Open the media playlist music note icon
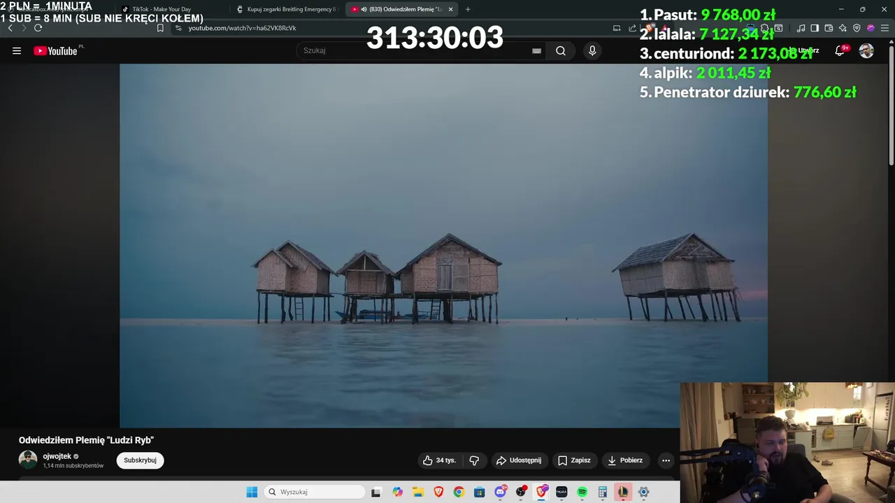 801,28
